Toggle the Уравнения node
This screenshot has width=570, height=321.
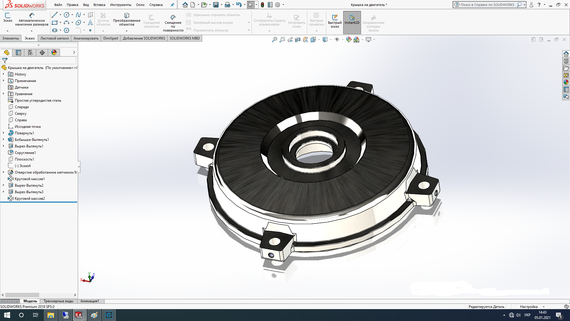pyautogui.click(x=3, y=94)
